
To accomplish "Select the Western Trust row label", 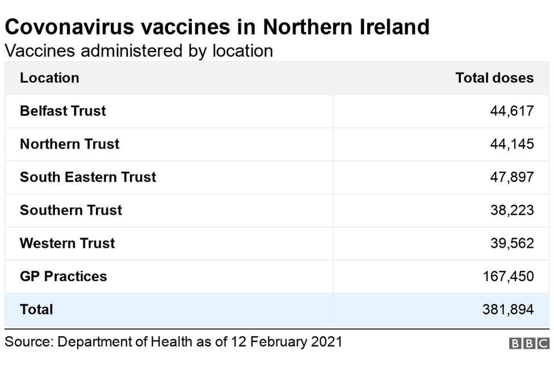I will (x=68, y=243).
